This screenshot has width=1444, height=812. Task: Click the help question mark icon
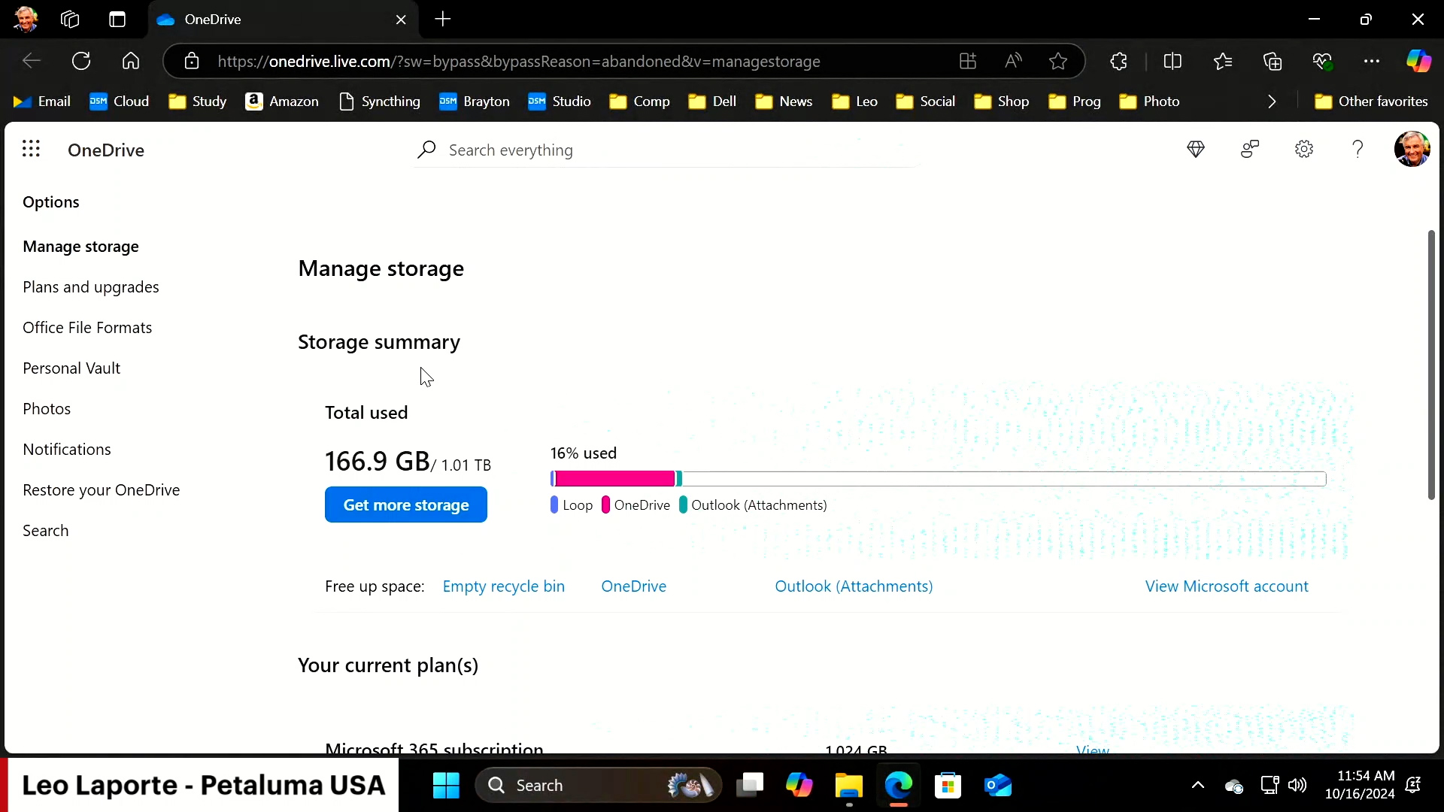click(1358, 149)
